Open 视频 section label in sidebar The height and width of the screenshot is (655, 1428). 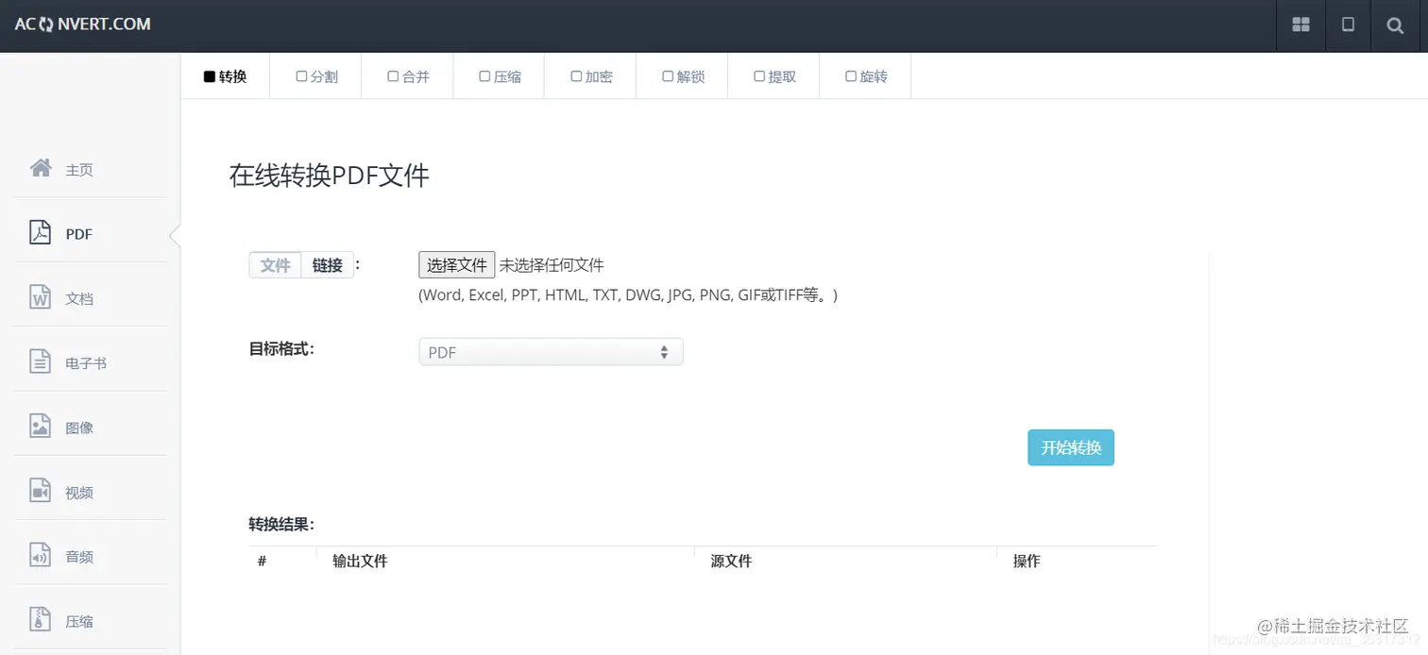(x=79, y=493)
